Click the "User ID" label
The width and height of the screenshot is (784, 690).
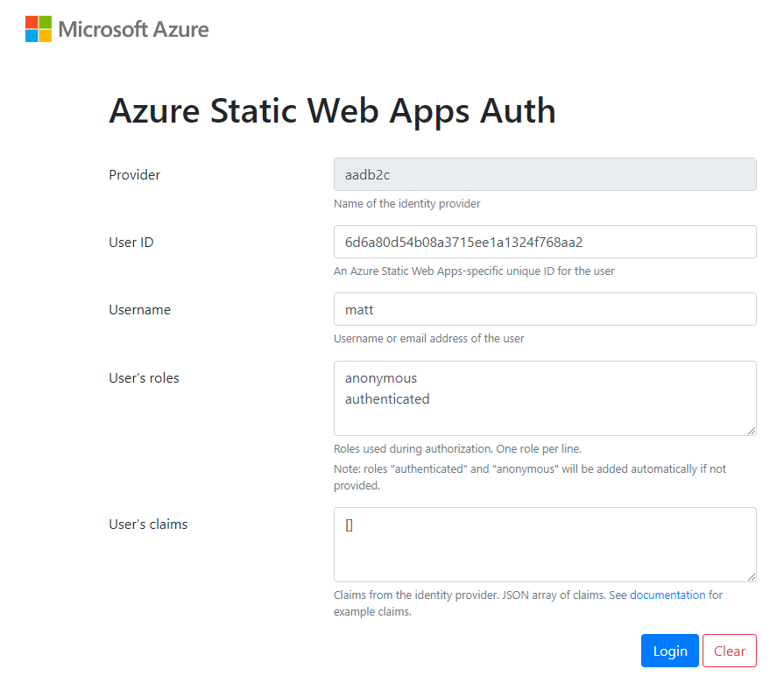click(131, 243)
